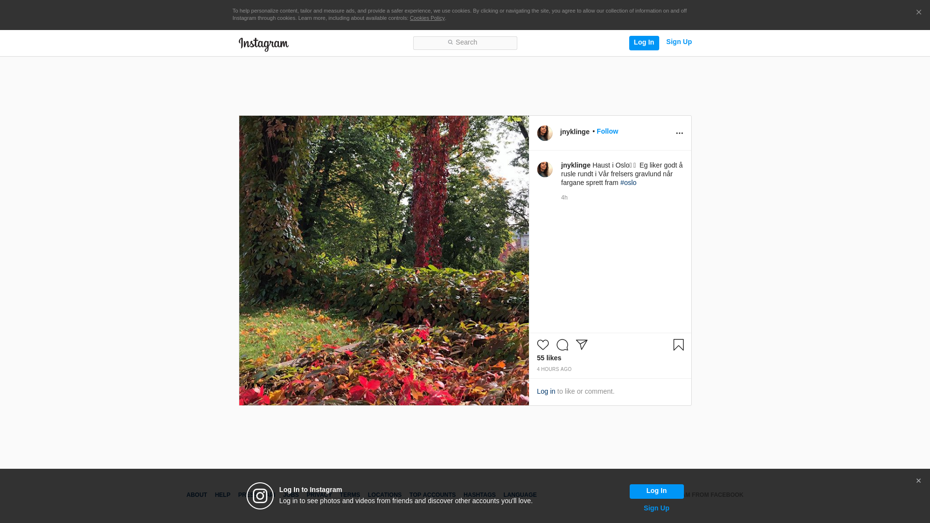The image size is (930, 523).
Task: Click the magnifier icon in Search
Action: [x=450, y=43]
